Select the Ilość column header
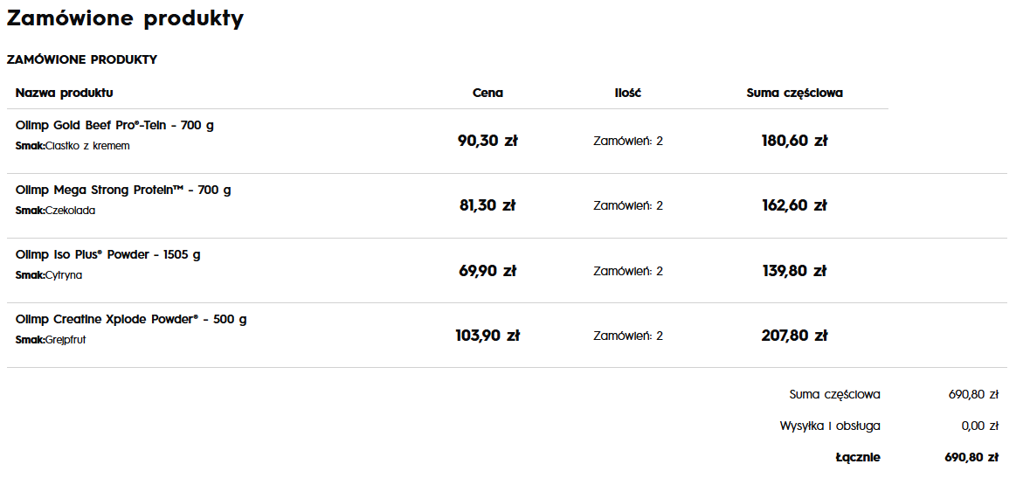Screen dimensions: 1030x485 [x=627, y=93]
